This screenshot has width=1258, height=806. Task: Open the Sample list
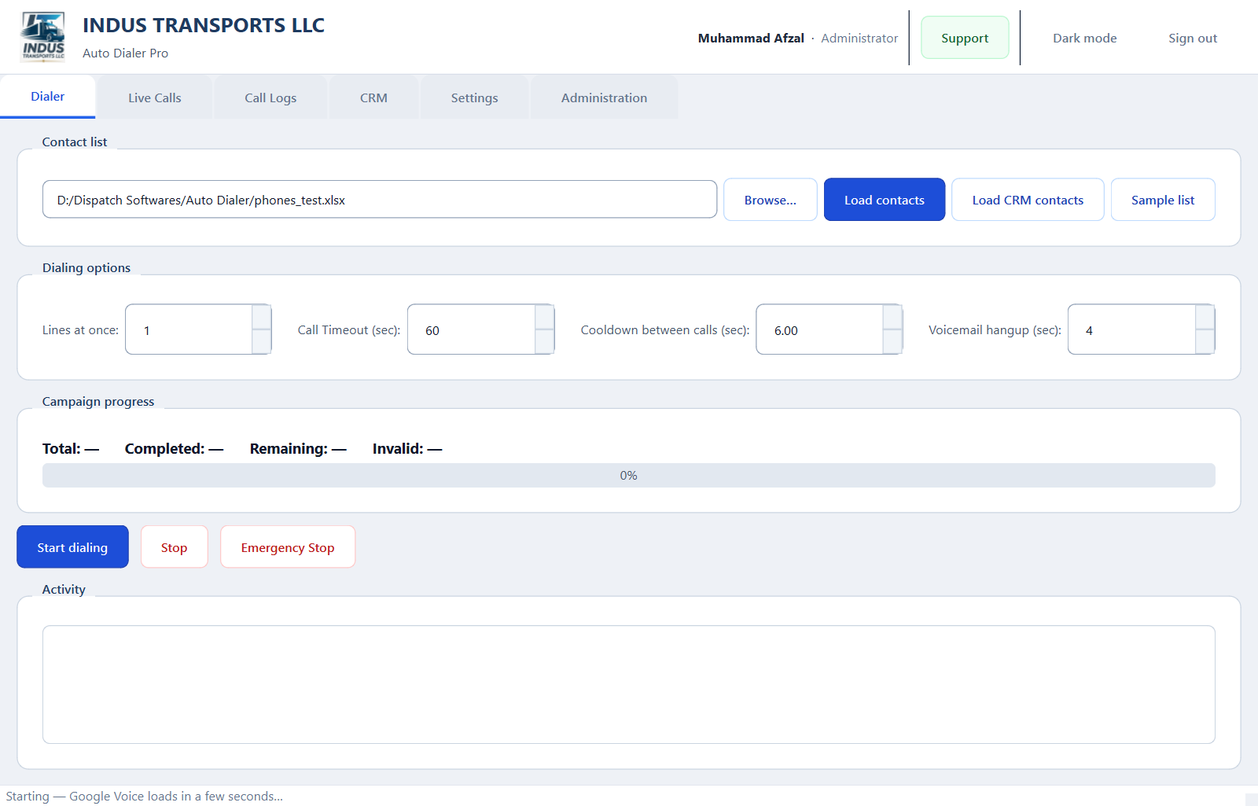pos(1163,200)
